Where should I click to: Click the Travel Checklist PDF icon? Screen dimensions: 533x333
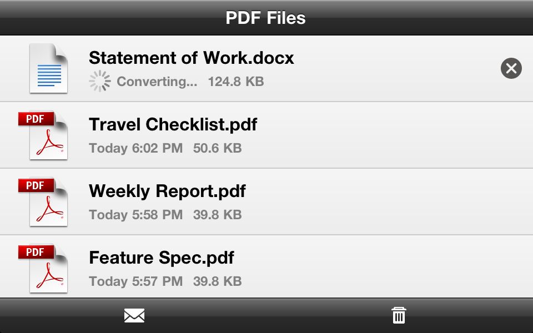point(43,135)
